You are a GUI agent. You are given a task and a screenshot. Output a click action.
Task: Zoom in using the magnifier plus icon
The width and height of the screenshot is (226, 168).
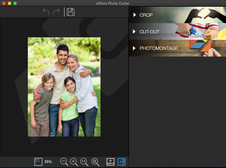coord(74,162)
